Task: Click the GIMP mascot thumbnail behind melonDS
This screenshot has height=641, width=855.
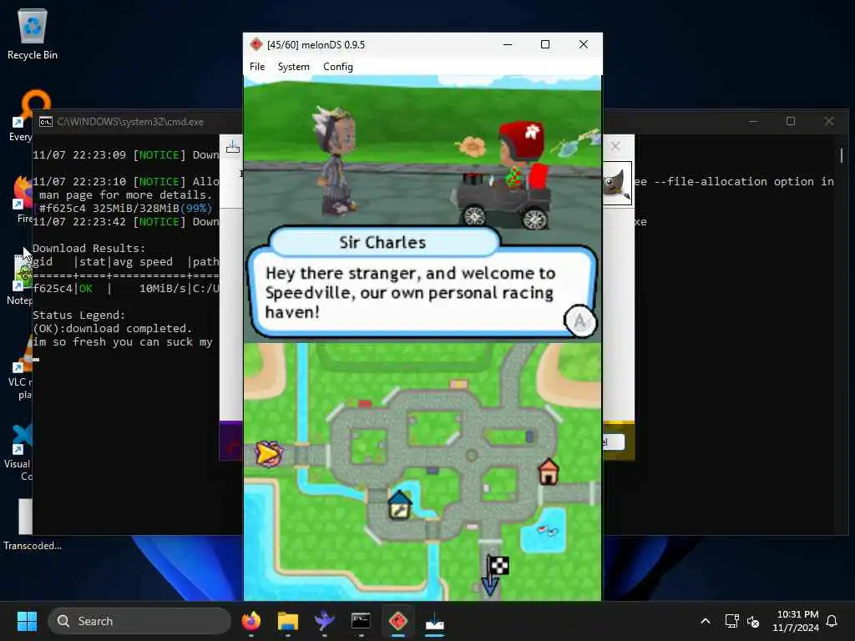Action: 617,183
